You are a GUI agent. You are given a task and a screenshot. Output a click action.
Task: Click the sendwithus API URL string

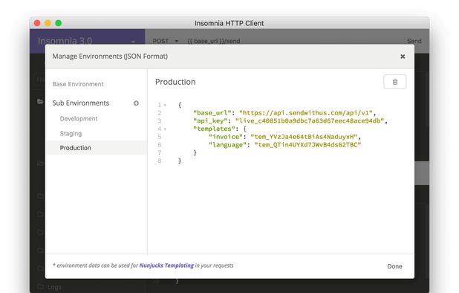(306, 113)
